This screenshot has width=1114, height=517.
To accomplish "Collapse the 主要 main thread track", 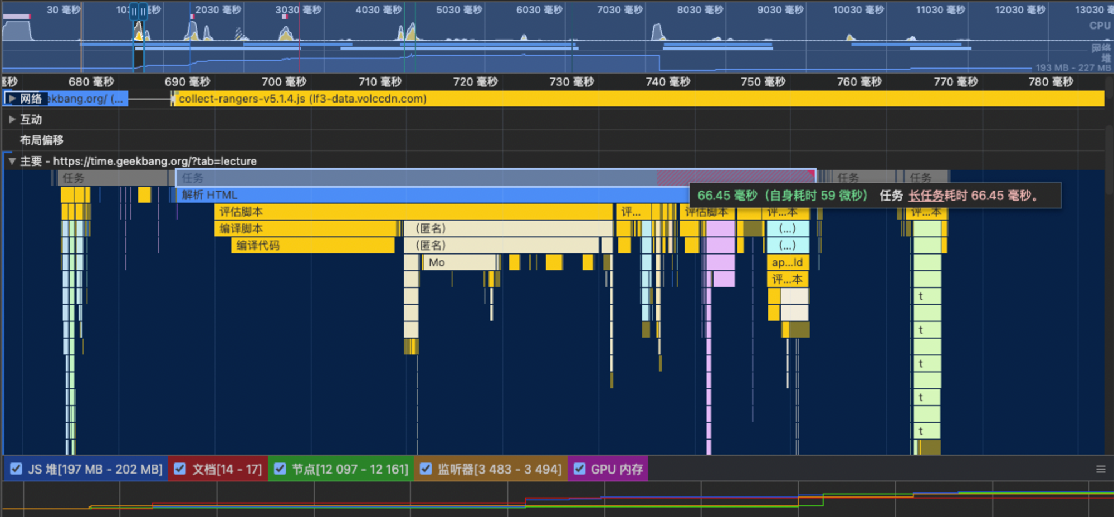I will coord(12,161).
